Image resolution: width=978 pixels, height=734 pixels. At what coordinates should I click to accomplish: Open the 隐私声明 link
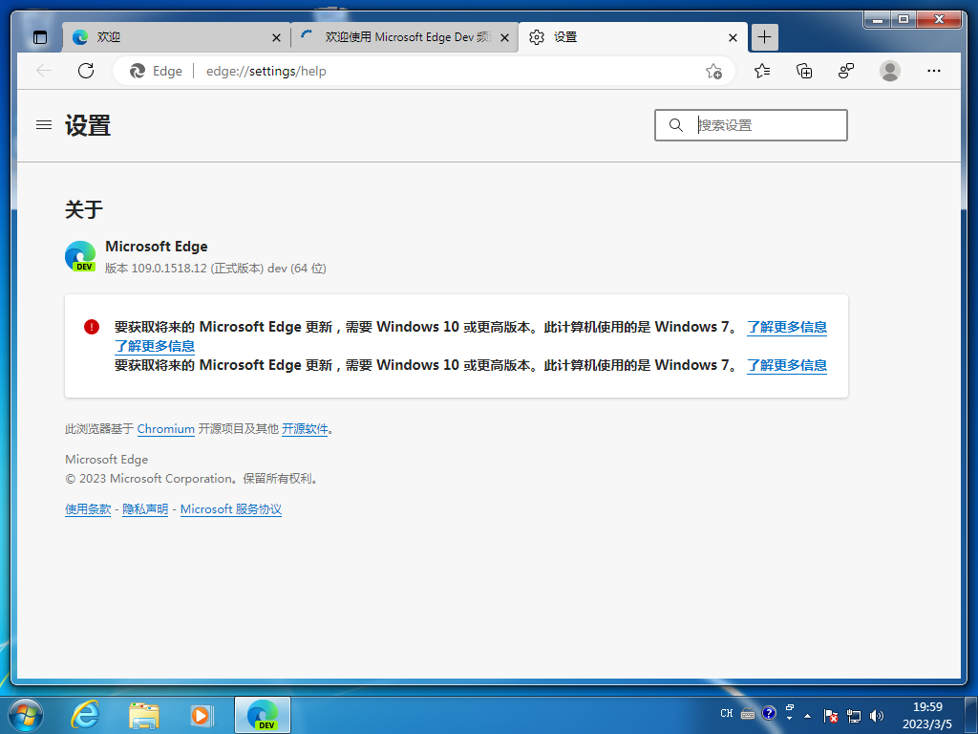coord(145,509)
